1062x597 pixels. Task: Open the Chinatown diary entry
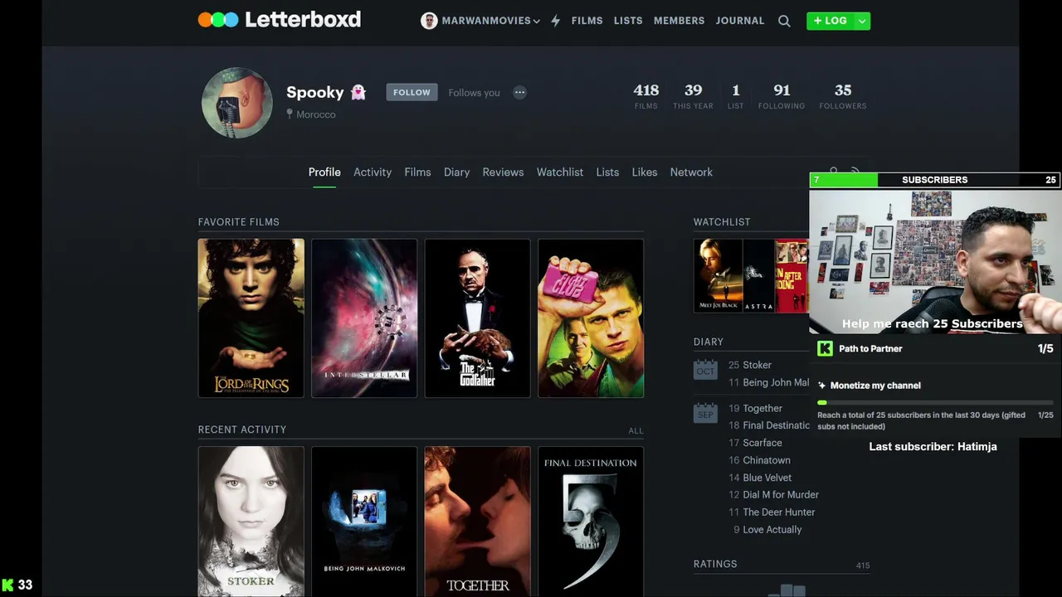tap(767, 460)
